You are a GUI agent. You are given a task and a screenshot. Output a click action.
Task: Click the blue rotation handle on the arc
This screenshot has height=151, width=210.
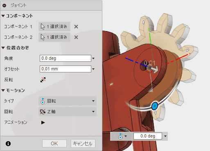[155, 106]
